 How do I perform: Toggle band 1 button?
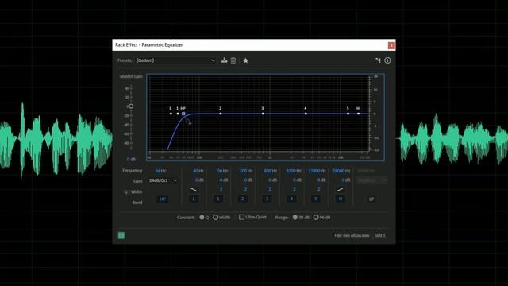[x=218, y=199]
